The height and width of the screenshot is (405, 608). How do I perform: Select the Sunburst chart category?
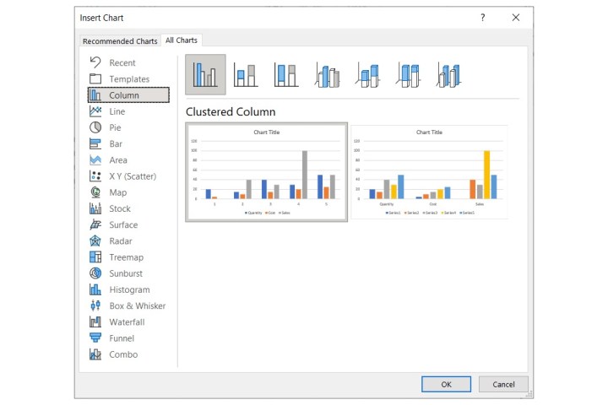(128, 273)
